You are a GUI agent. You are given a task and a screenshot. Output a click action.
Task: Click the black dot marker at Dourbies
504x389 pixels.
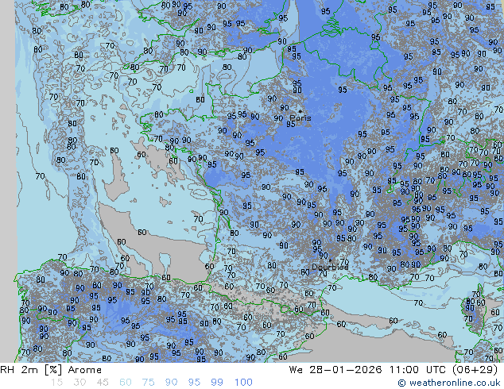pyautogui.click(x=330, y=260)
